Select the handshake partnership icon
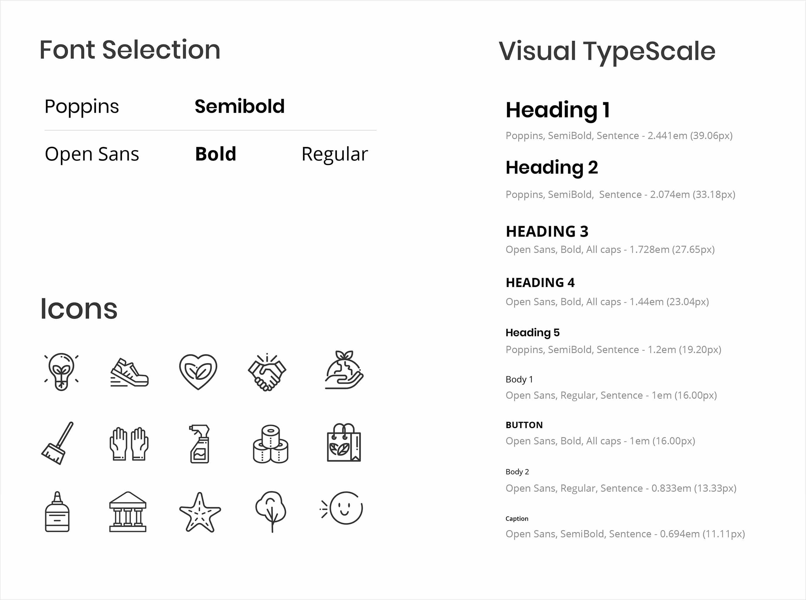806x600 pixels. click(268, 372)
